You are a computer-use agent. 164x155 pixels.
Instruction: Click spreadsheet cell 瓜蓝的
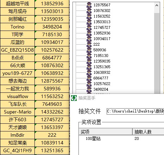pos(17,42)
